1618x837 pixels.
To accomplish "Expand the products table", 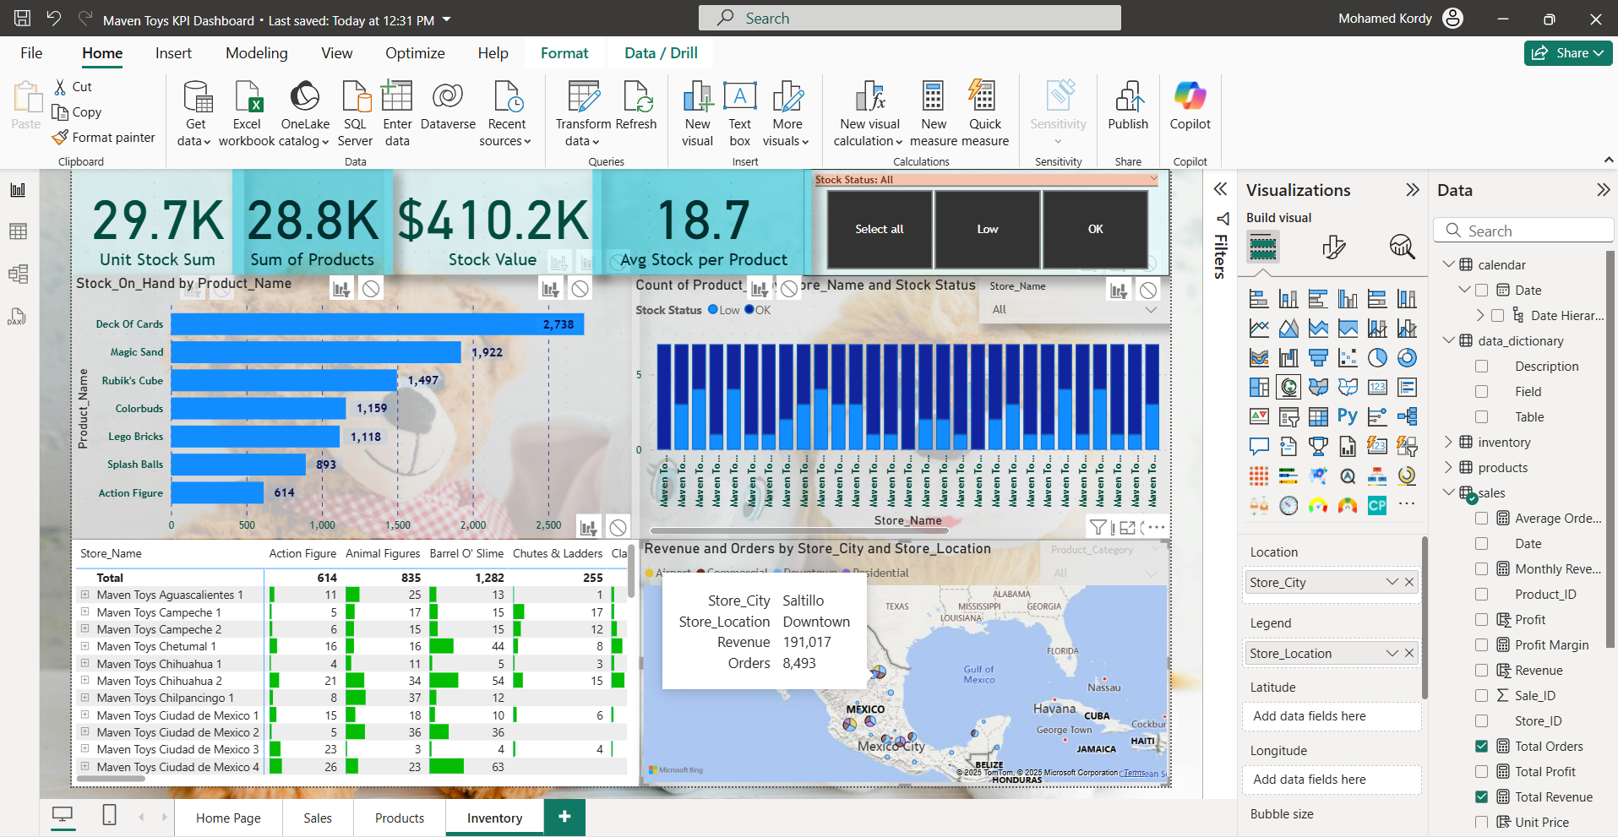I will tap(1448, 467).
